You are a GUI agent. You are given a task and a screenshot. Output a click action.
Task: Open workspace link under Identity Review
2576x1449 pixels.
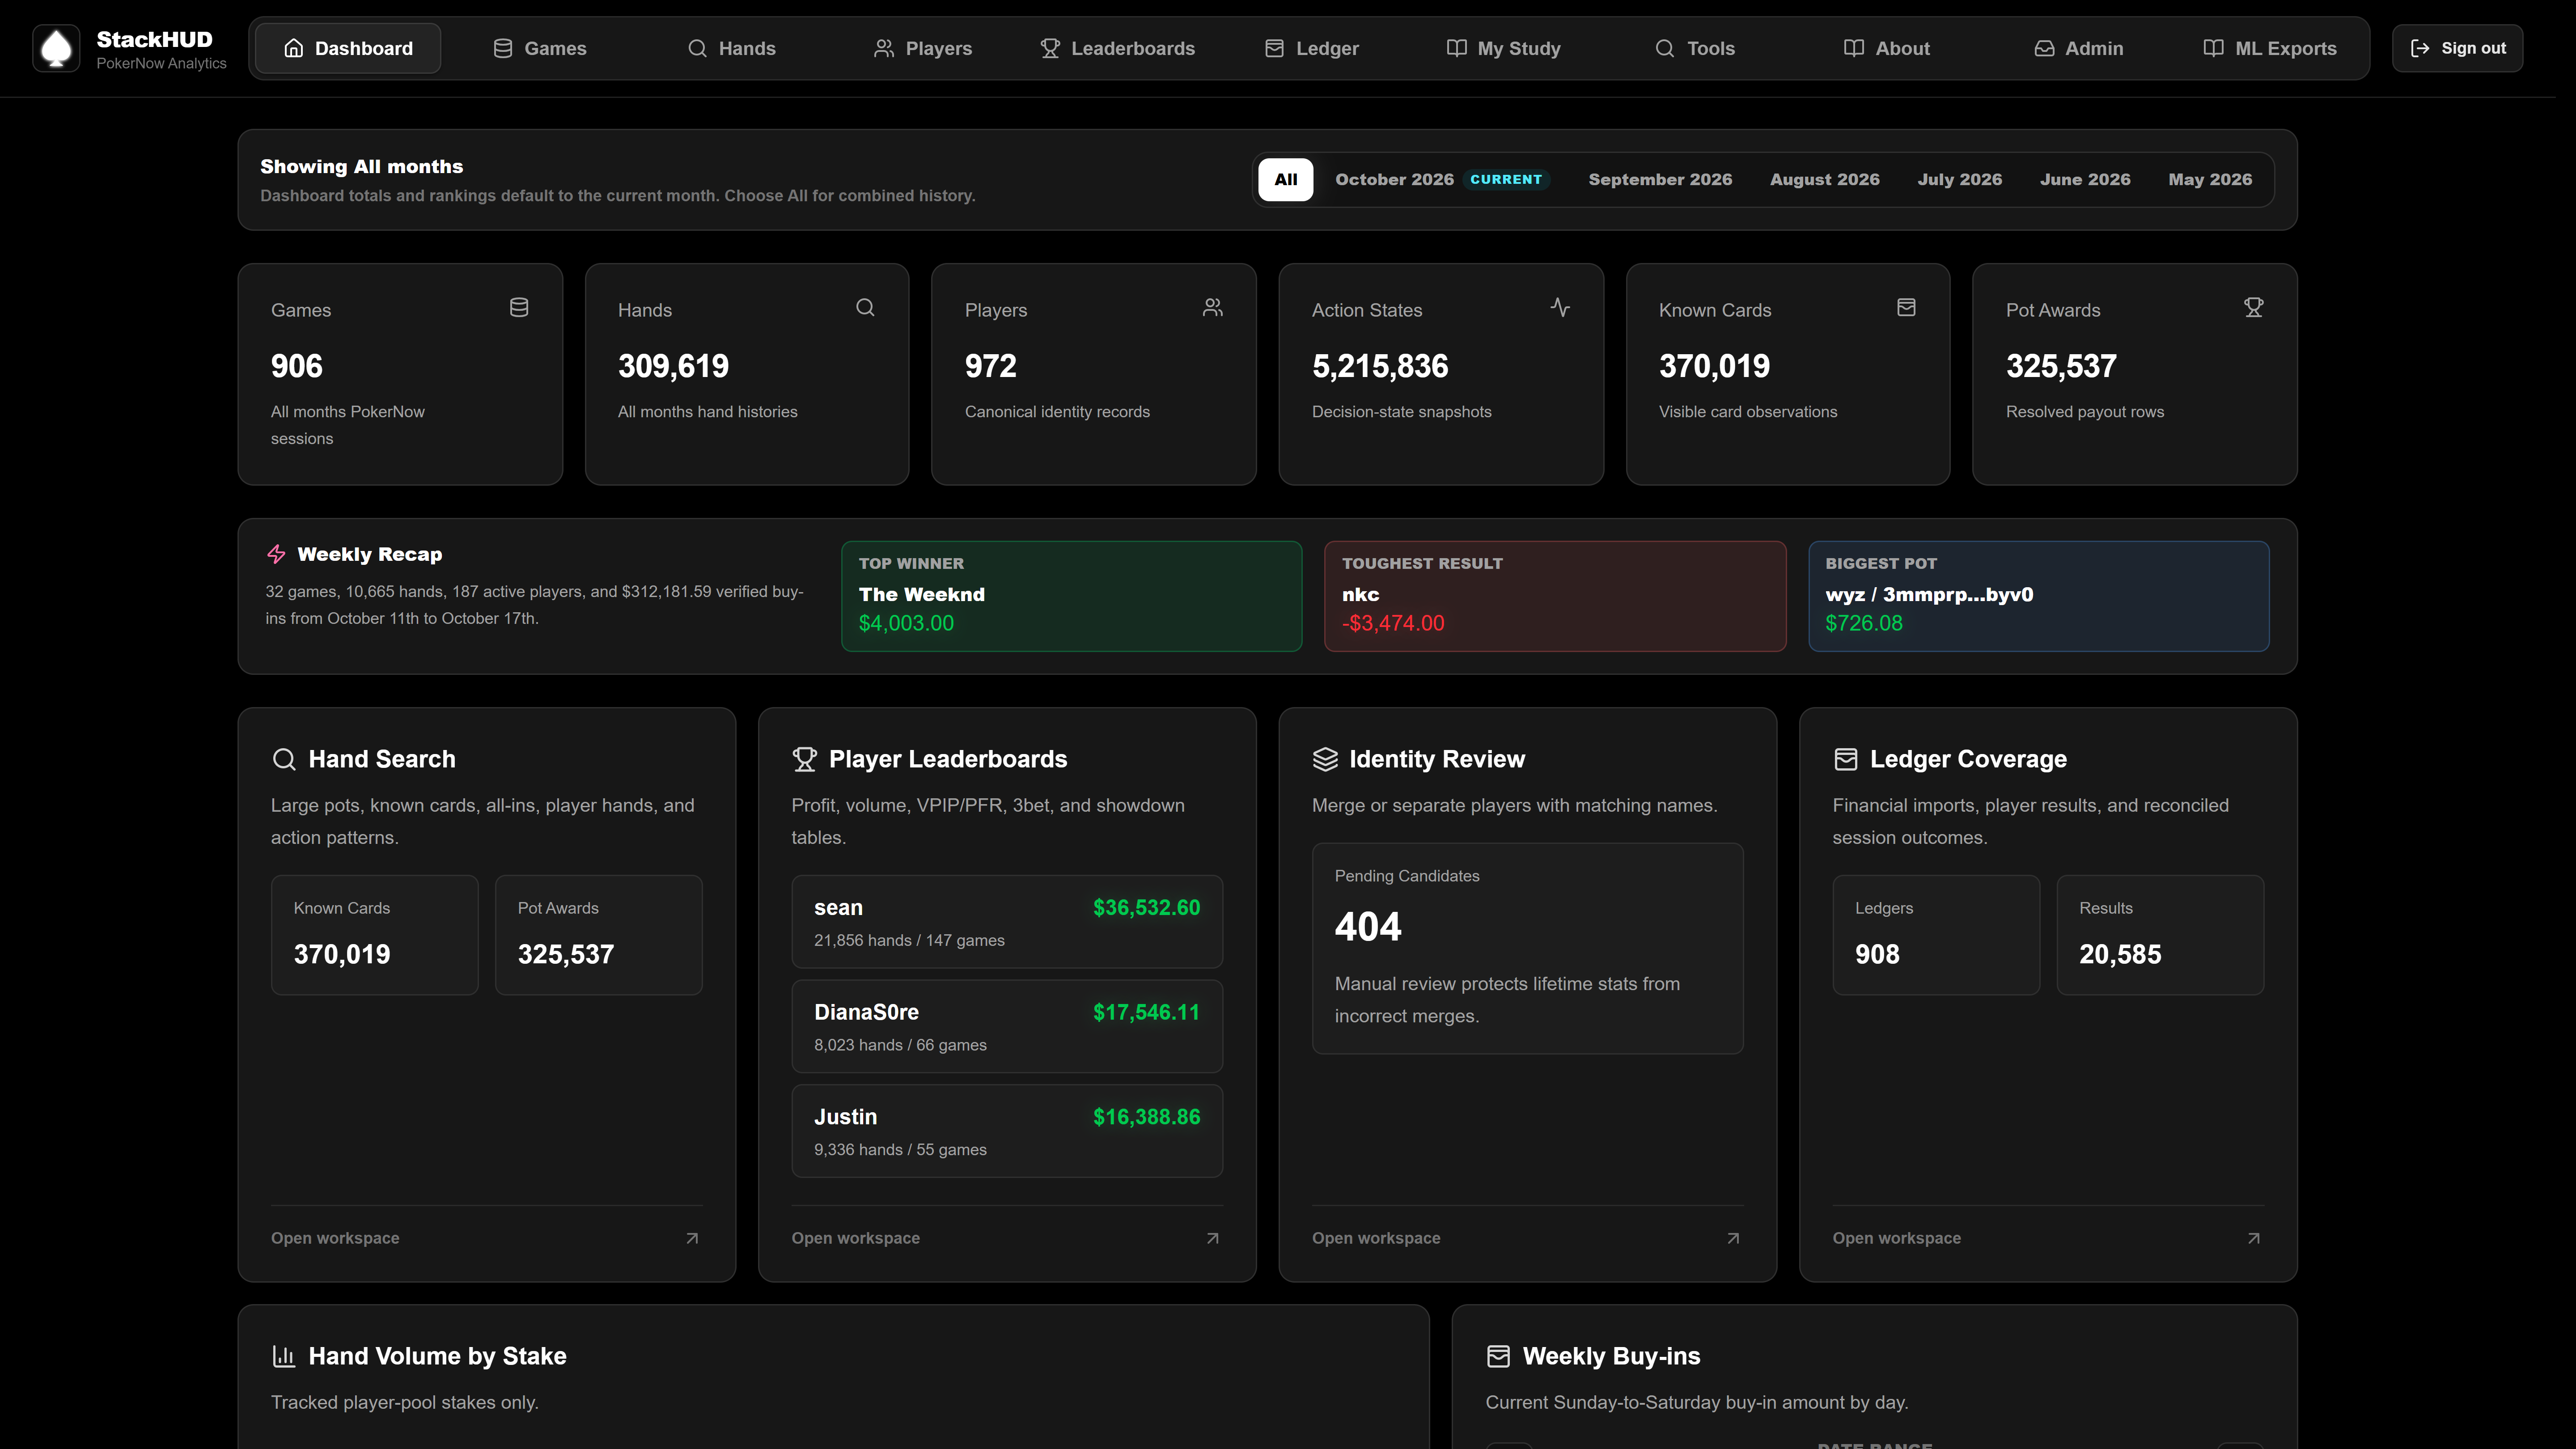click(x=1376, y=1238)
